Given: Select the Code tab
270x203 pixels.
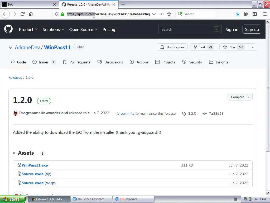Looking at the screenshot, I should pyautogui.click(x=18, y=62).
